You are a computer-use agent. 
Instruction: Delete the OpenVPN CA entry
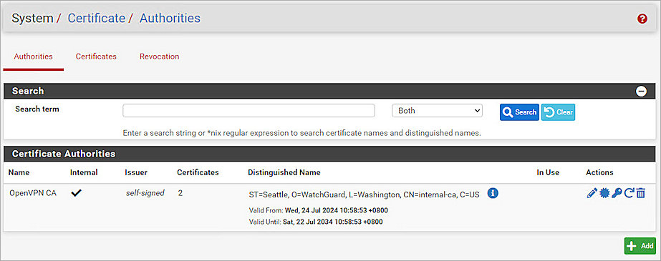[x=641, y=193]
